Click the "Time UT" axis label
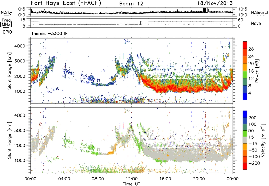Screen dimensions: 269x186 (x=131, y=184)
